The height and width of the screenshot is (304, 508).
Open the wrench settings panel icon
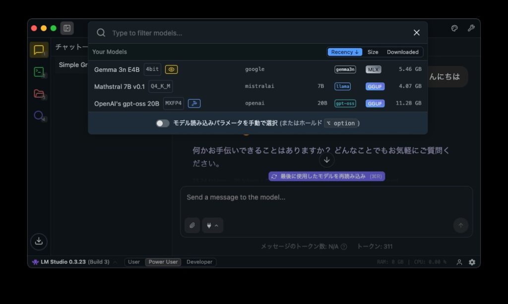(471, 28)
